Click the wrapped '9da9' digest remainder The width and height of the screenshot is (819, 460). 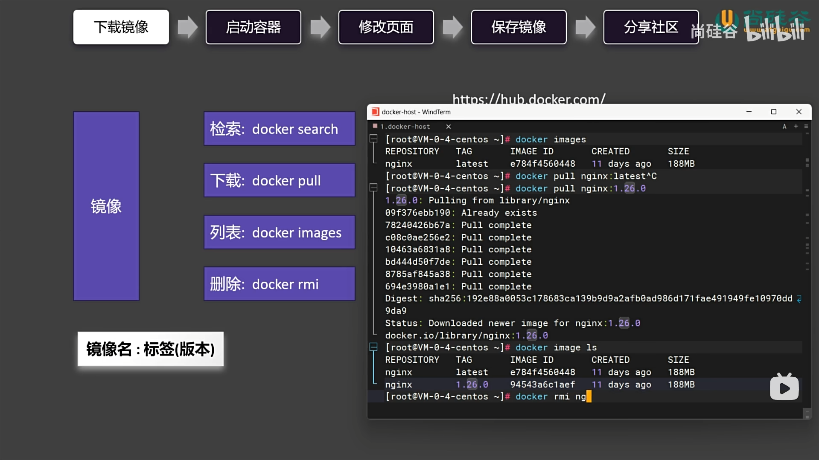396,311
